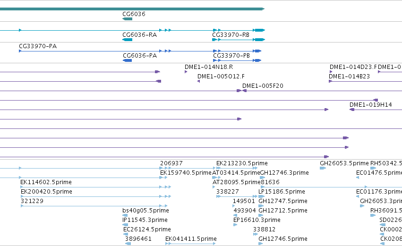Click the GH12712.5prime EST label
Viewport: 402px width, 246px height.
coord(283,211)
